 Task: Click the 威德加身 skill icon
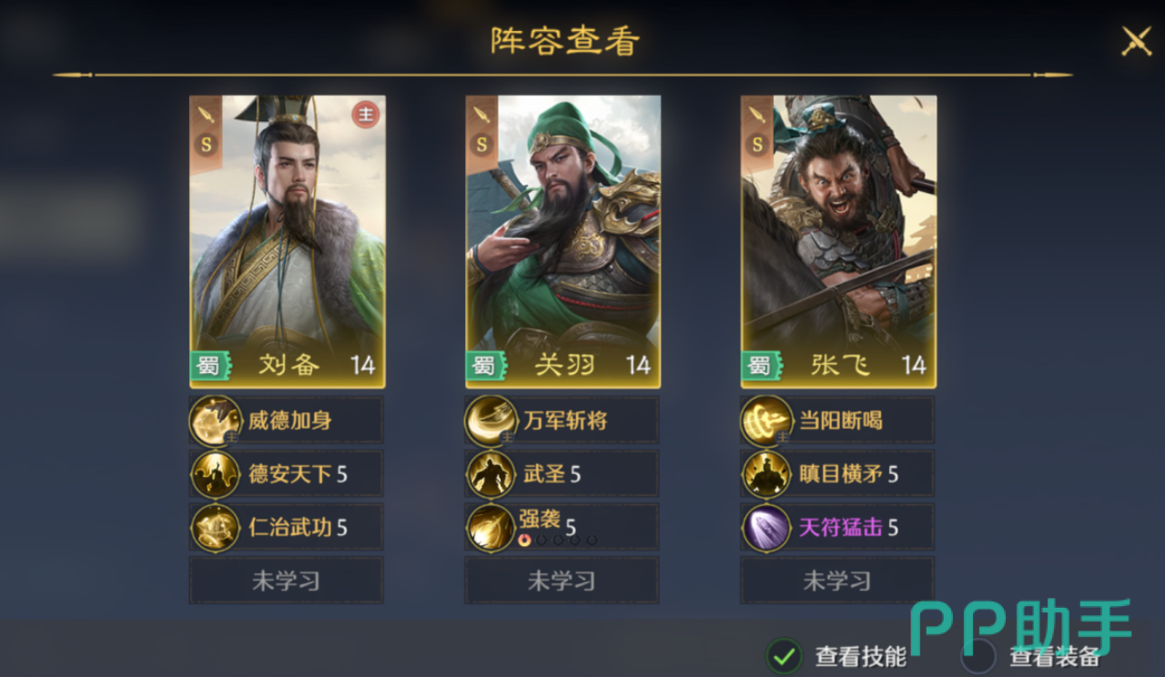216,421
